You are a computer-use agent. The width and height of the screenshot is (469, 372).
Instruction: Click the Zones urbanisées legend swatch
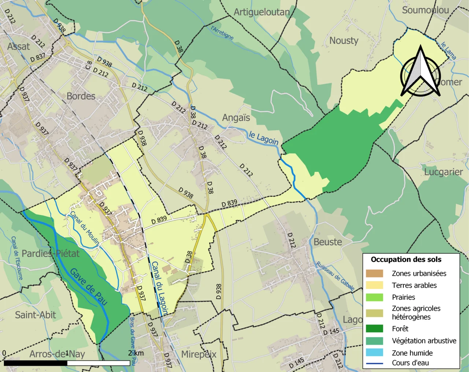pos(374,273)
